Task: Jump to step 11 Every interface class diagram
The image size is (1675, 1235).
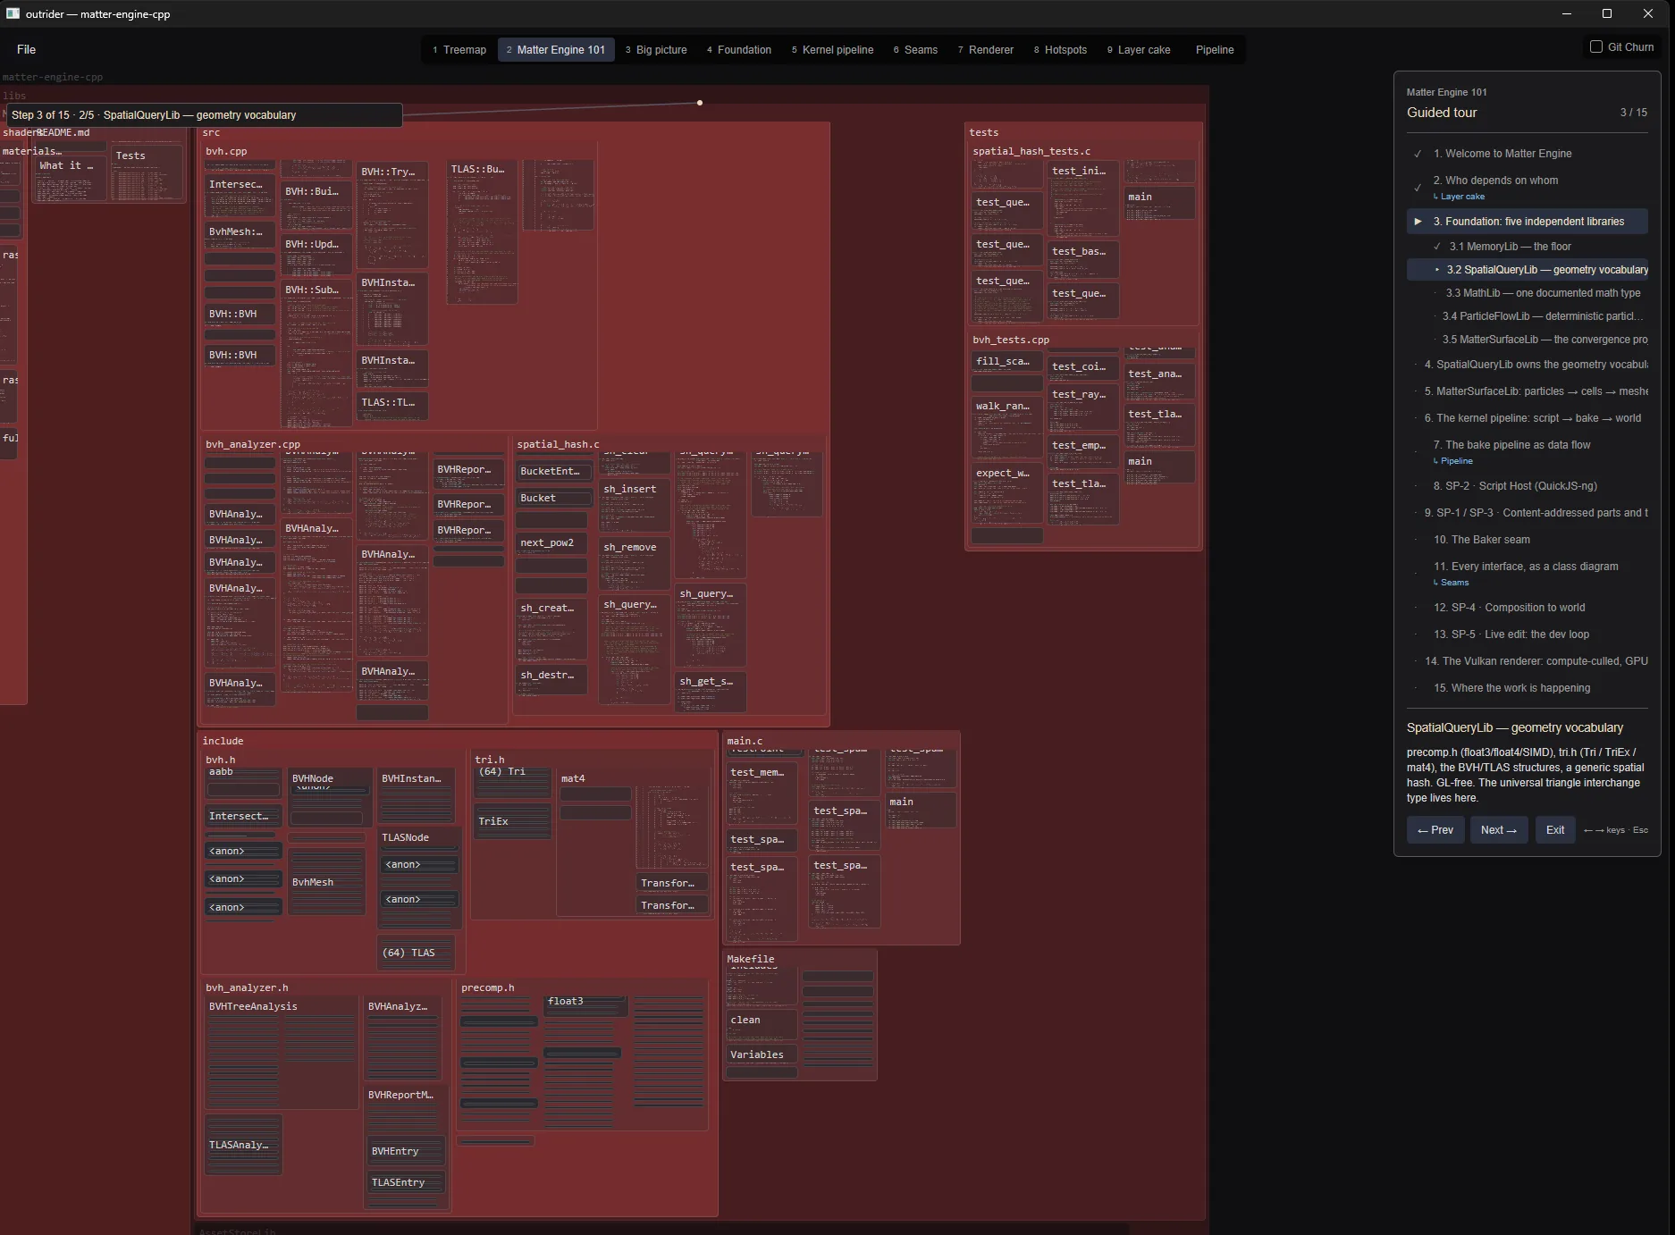Action: 1527,567
